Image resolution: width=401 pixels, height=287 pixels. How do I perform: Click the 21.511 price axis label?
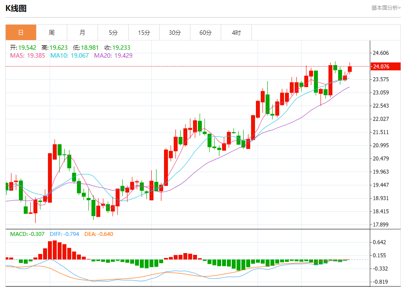381,132
